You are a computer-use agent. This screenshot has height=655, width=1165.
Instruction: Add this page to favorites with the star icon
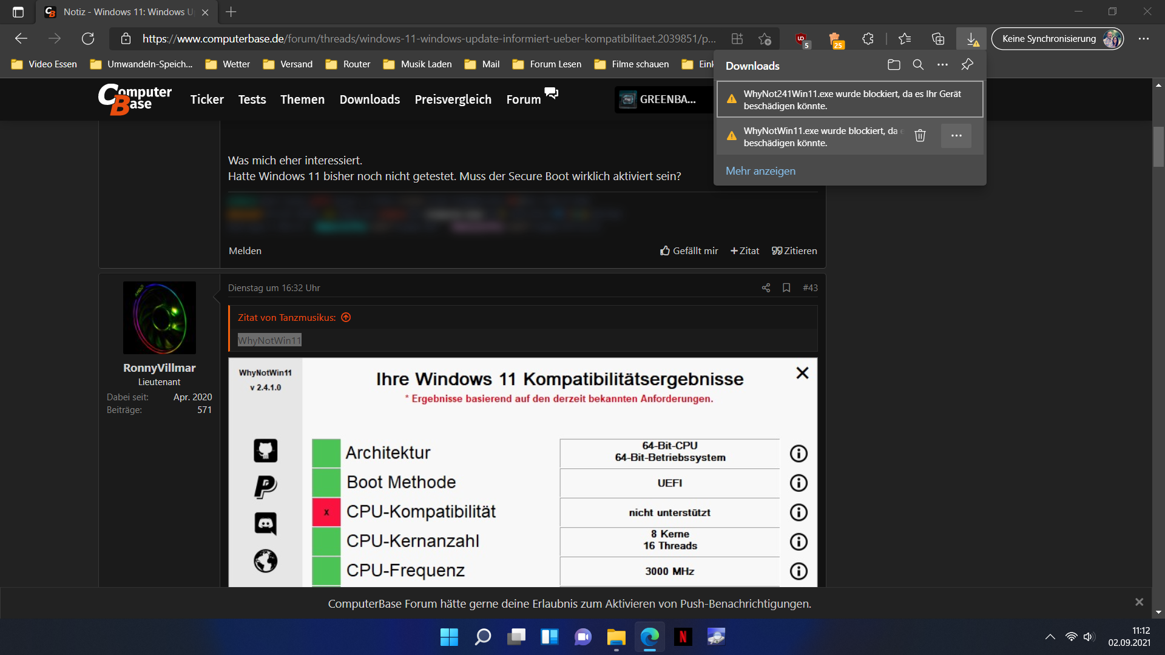[765, 39]
